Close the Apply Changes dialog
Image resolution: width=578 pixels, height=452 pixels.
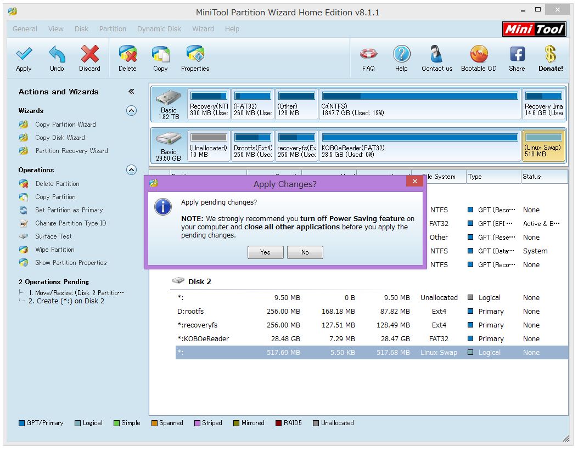coord(415,181)
